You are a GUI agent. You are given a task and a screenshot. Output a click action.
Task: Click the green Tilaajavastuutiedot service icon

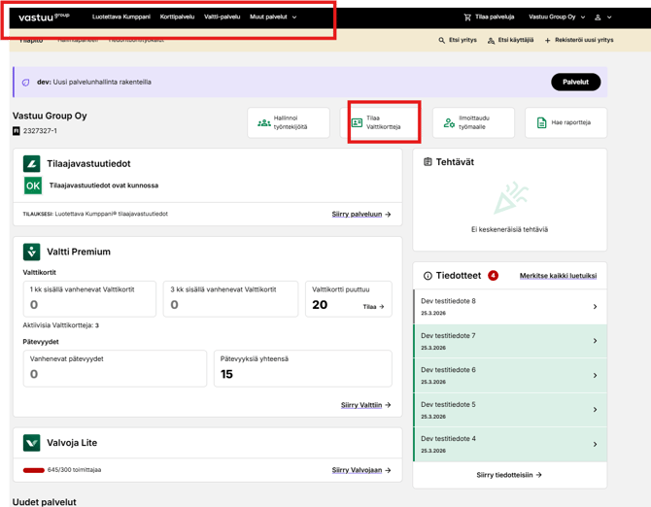[31, 164]
